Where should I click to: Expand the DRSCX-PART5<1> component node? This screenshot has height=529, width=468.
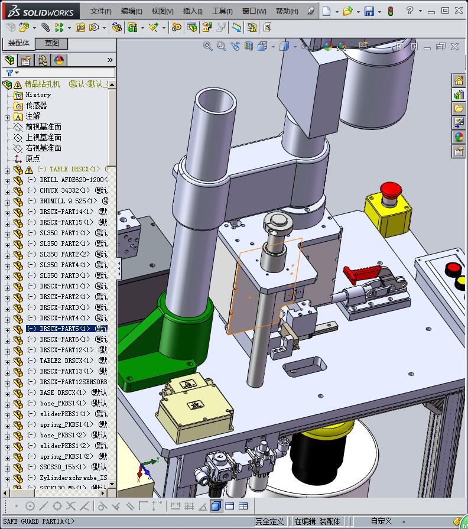click(7, 330)
